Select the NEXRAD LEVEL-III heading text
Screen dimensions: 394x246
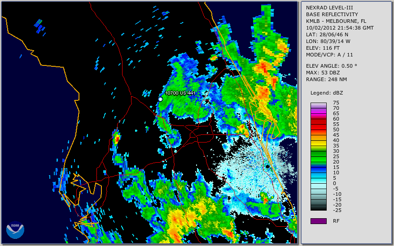[x=329, y=8]
